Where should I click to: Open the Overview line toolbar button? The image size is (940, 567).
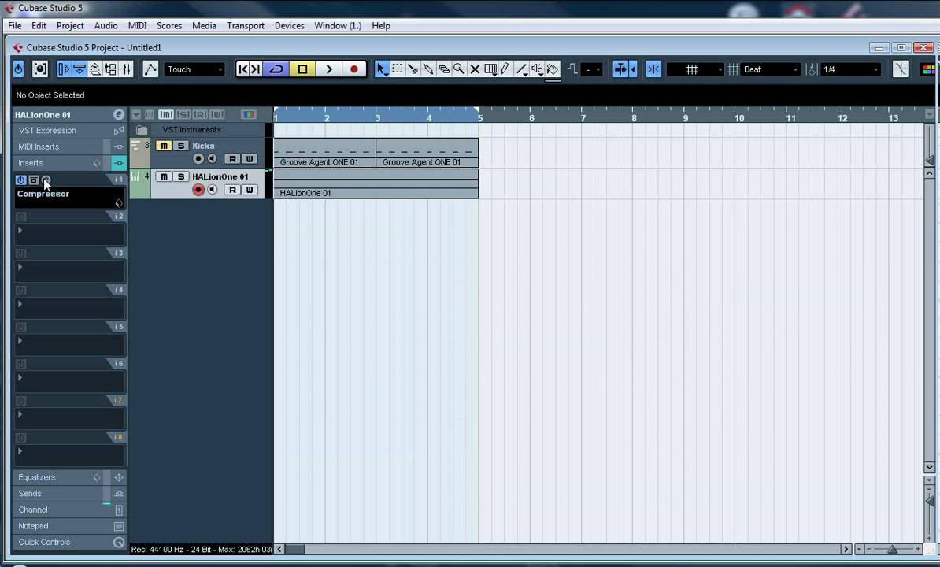[x=94, y=69]
